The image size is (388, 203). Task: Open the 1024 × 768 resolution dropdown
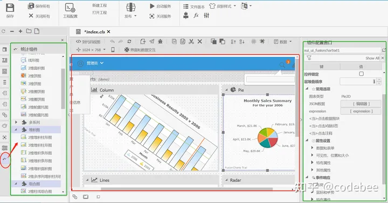pyautogui.click(x=91, y=49)
